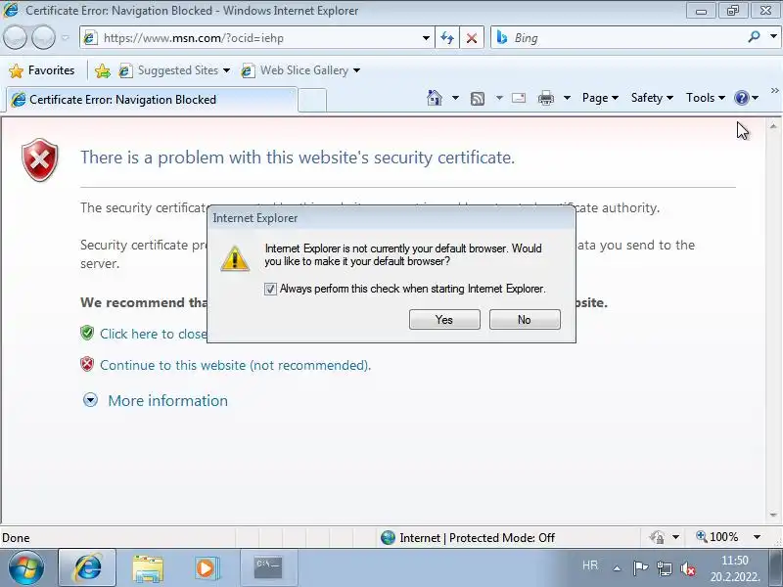Click the Help question mark icon
Image resolution: width=783 pixels, height=587 pixels.
742,98
